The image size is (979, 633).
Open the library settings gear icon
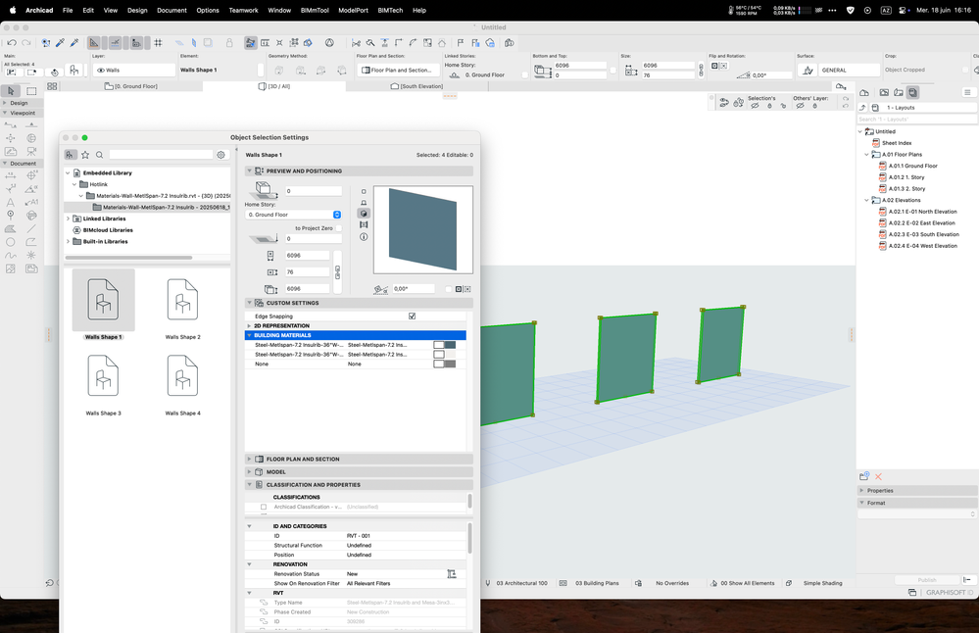click(x=221, y=155)
